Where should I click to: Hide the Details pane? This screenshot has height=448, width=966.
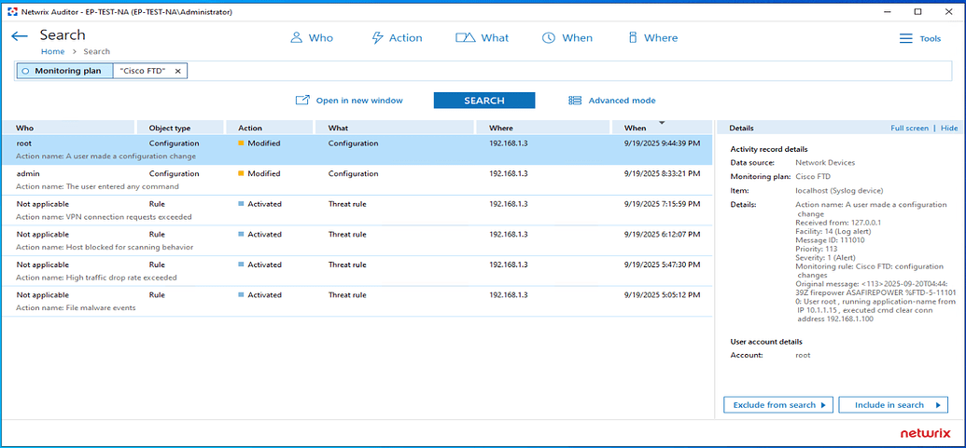(x=949, y=128)
